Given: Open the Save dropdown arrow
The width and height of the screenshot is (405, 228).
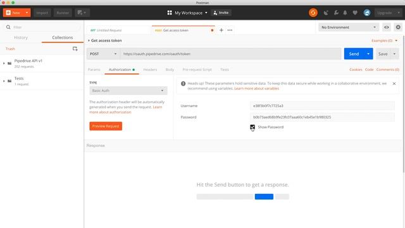Looking at the screenshot, I should [394, 54].
